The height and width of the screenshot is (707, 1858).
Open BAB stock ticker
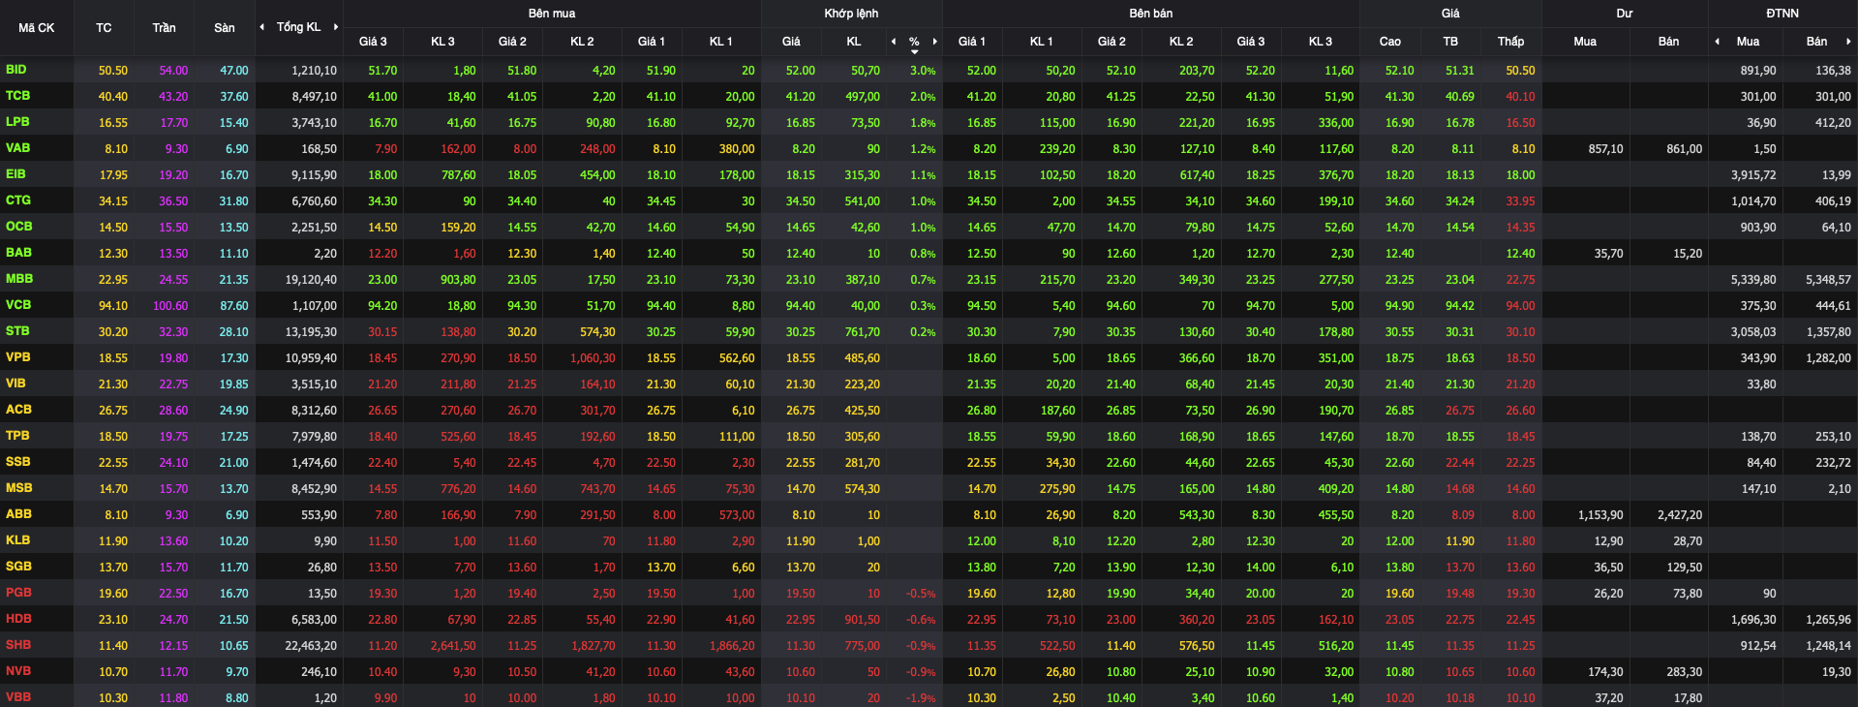pos(18,253)
